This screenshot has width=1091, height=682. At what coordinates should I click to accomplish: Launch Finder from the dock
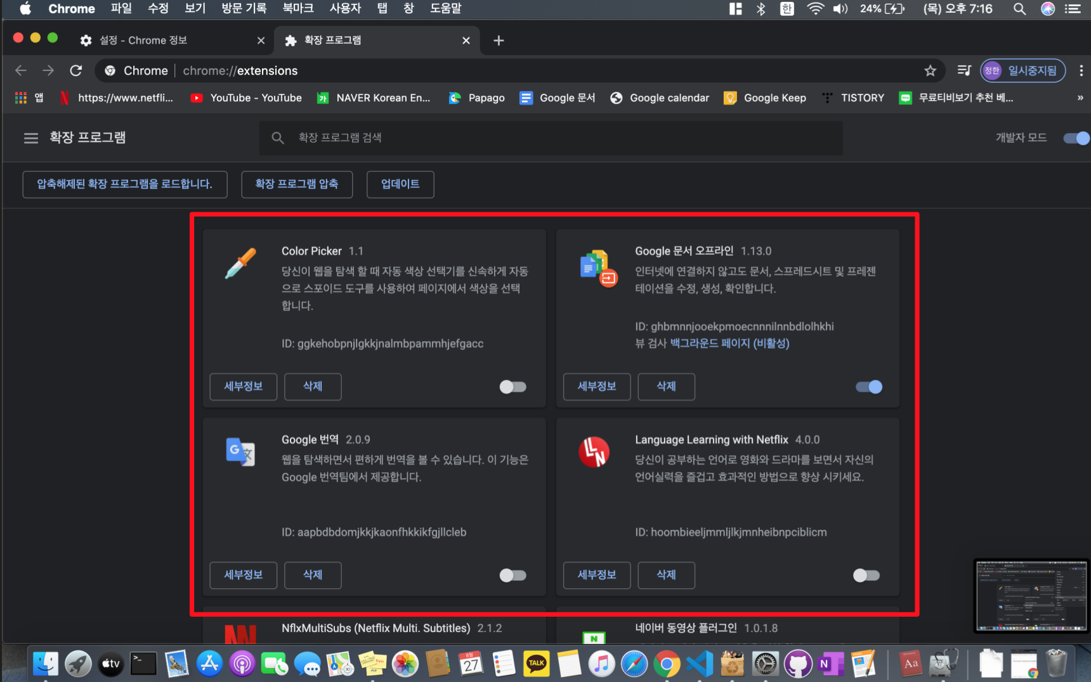click(x=46, y=664)
